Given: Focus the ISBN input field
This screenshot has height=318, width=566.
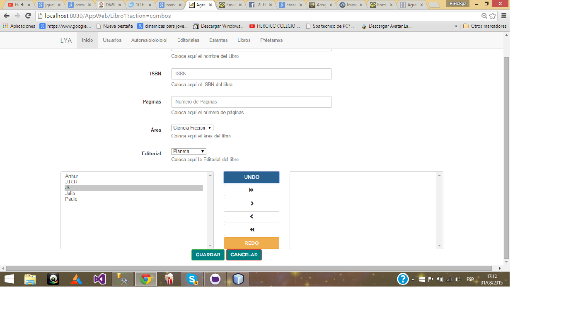Looking at the screenshot, I should click(x=252, y=74).
